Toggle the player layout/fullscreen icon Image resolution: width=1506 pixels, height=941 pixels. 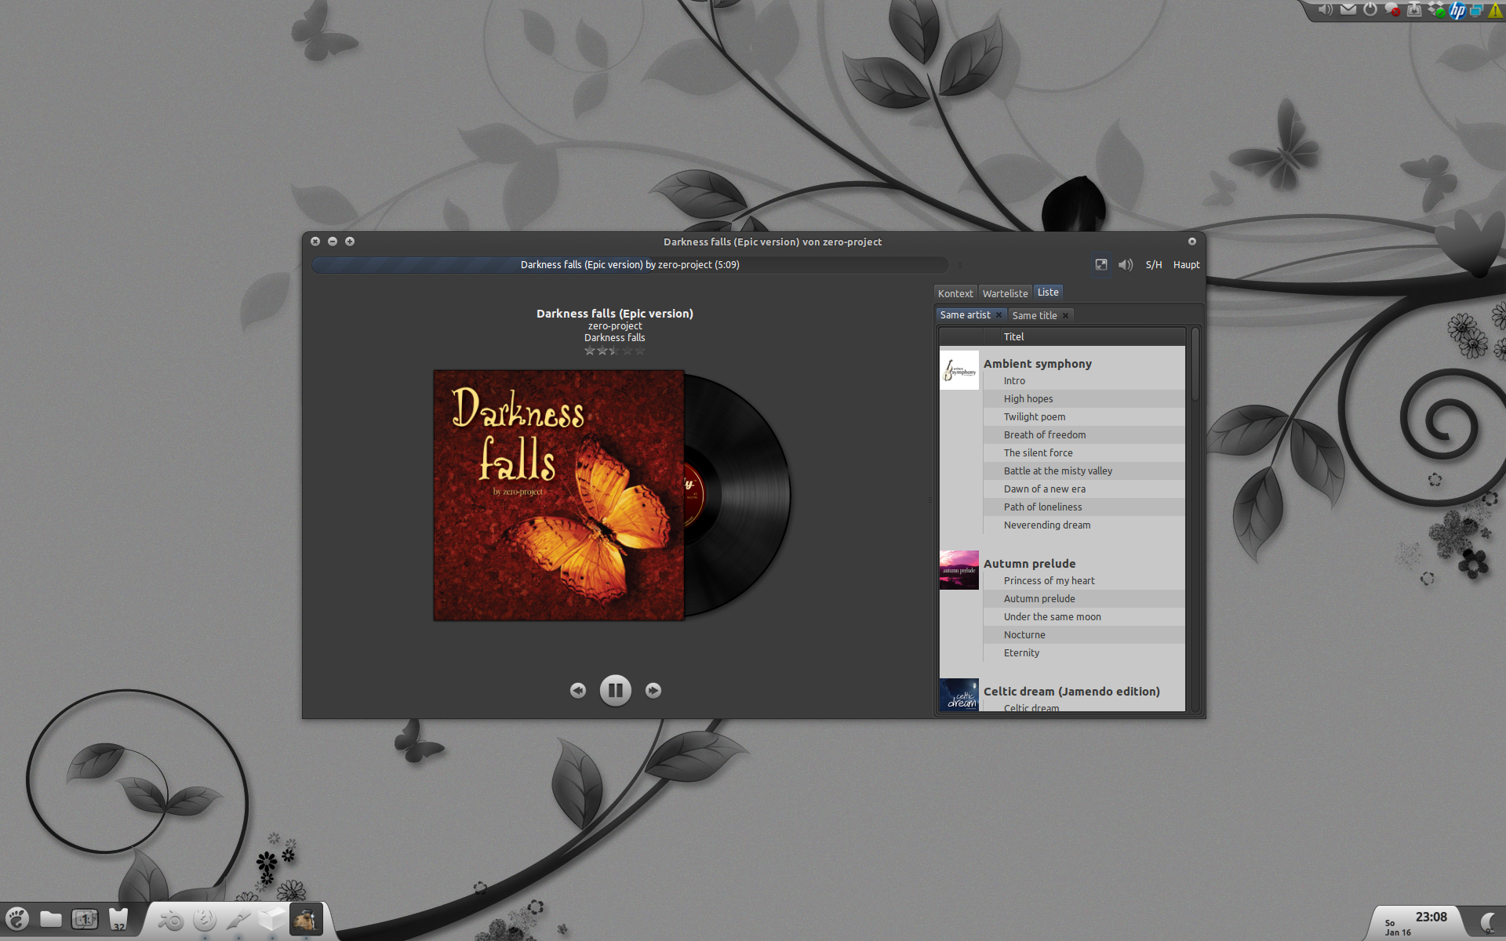coord(1101,265)
